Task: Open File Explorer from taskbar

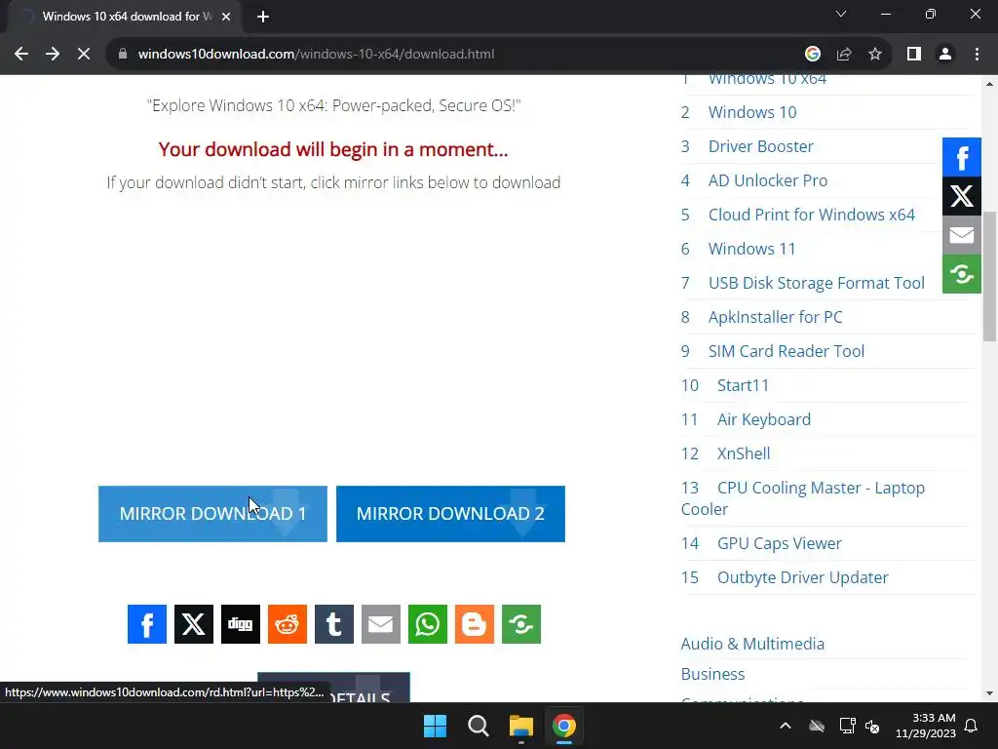Action: tap(520, 726)
